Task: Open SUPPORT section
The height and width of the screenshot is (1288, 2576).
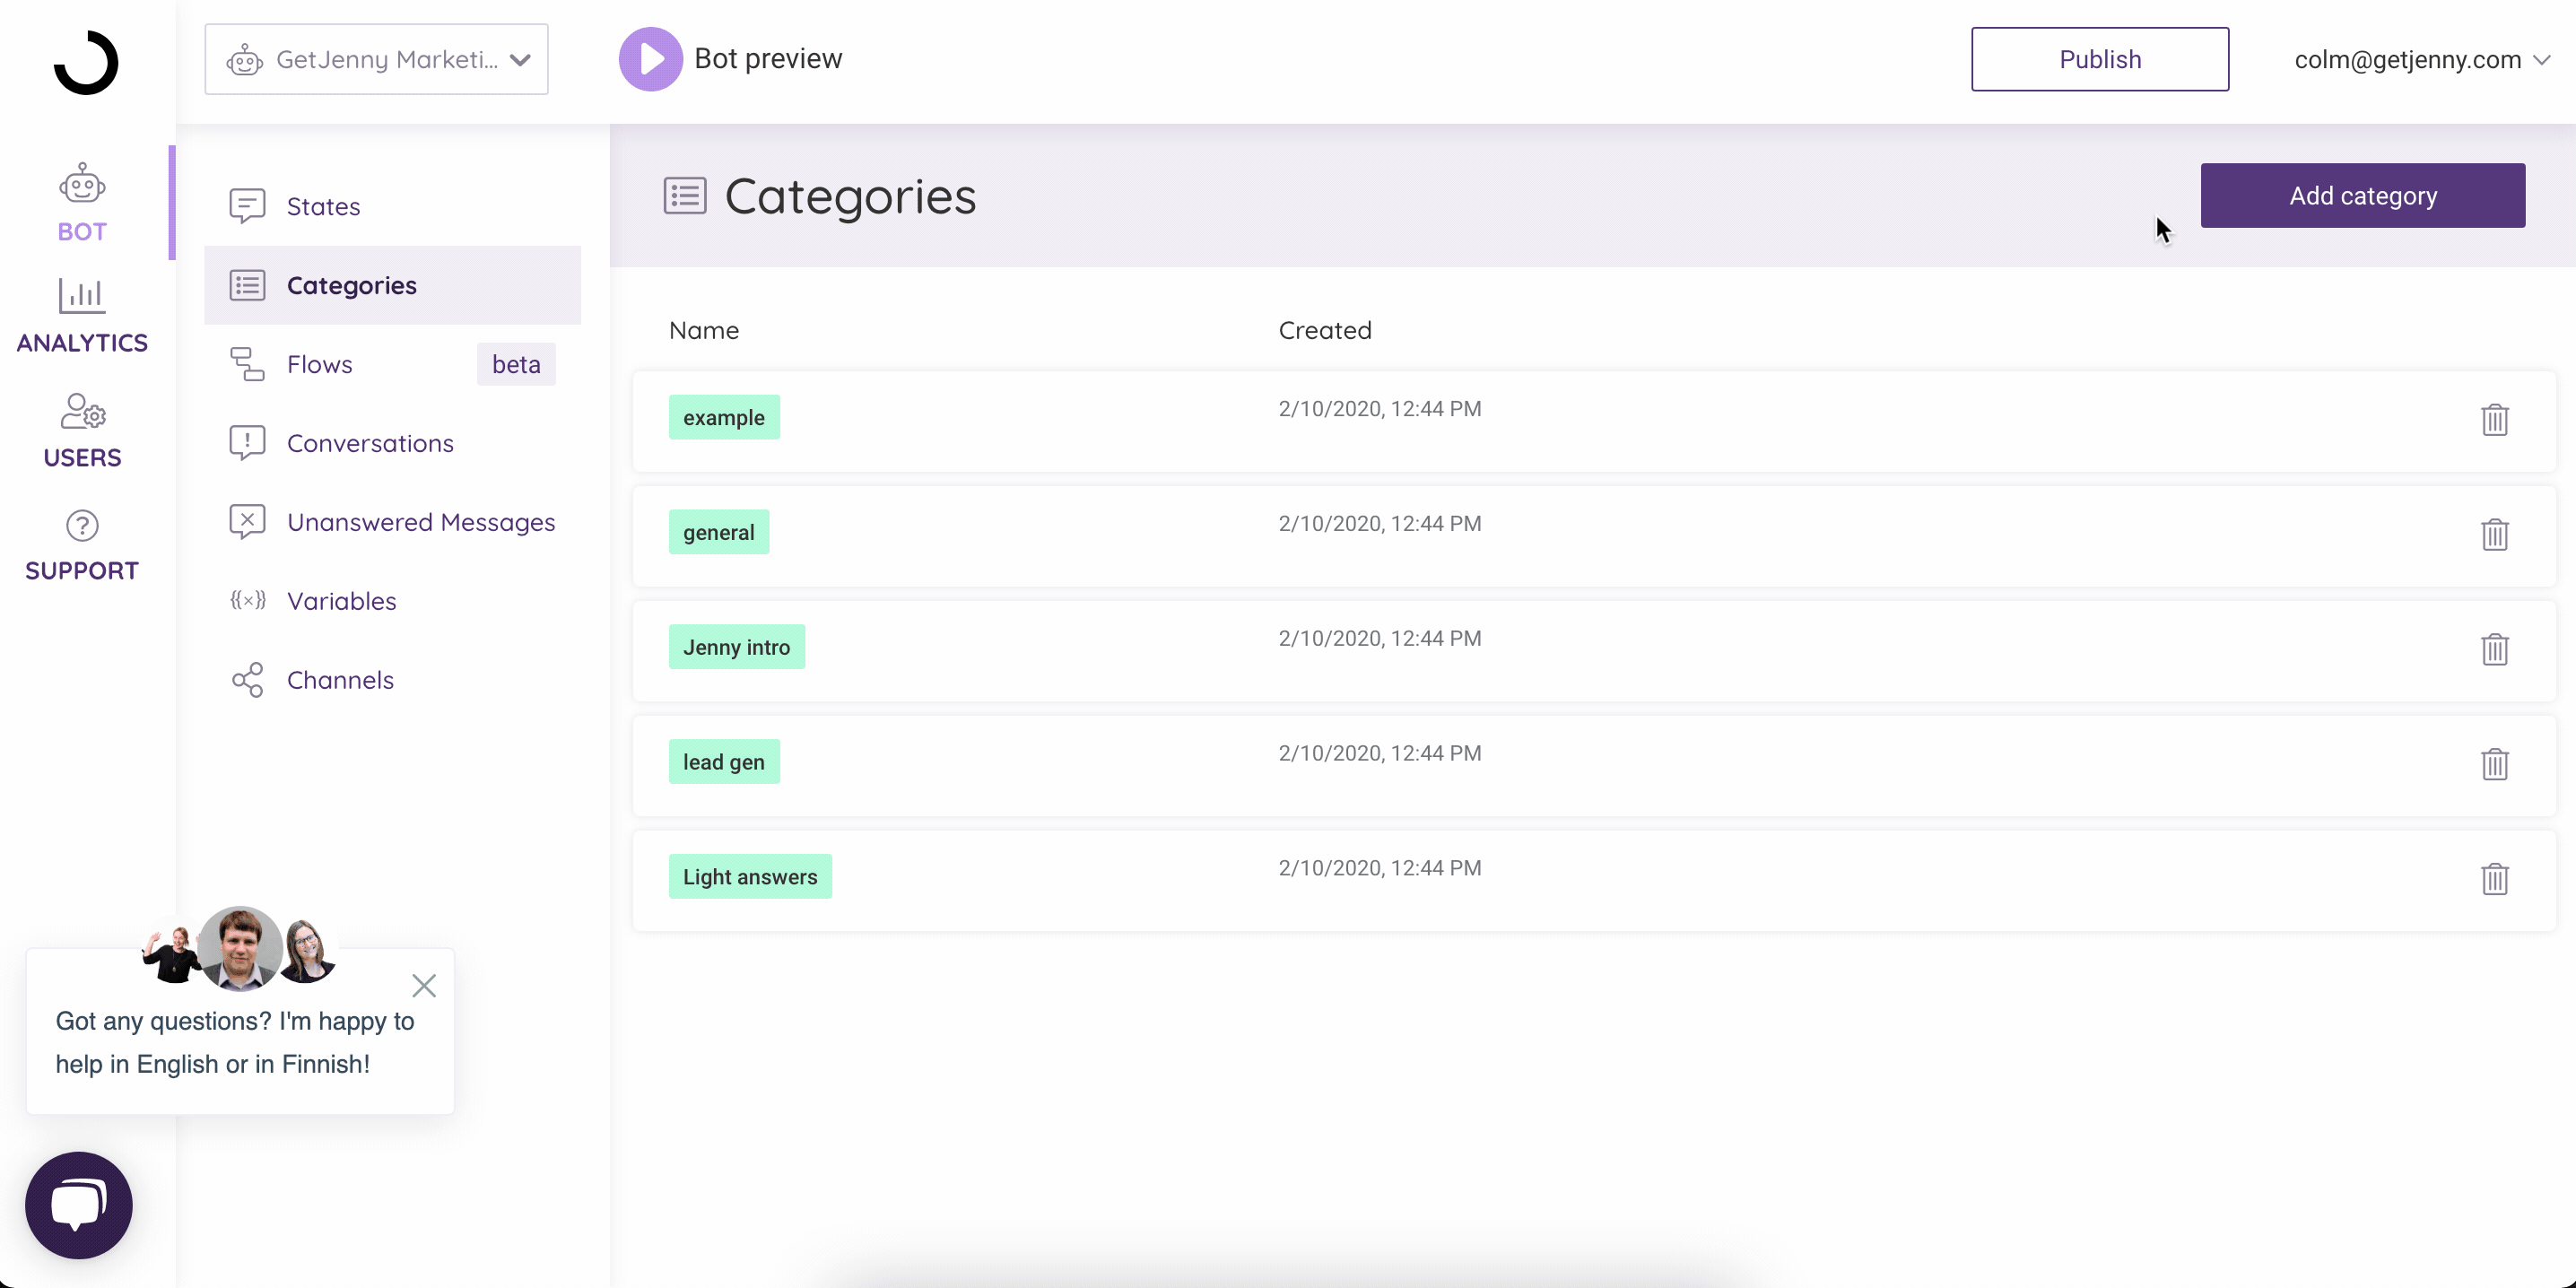Action: (81, 542)
